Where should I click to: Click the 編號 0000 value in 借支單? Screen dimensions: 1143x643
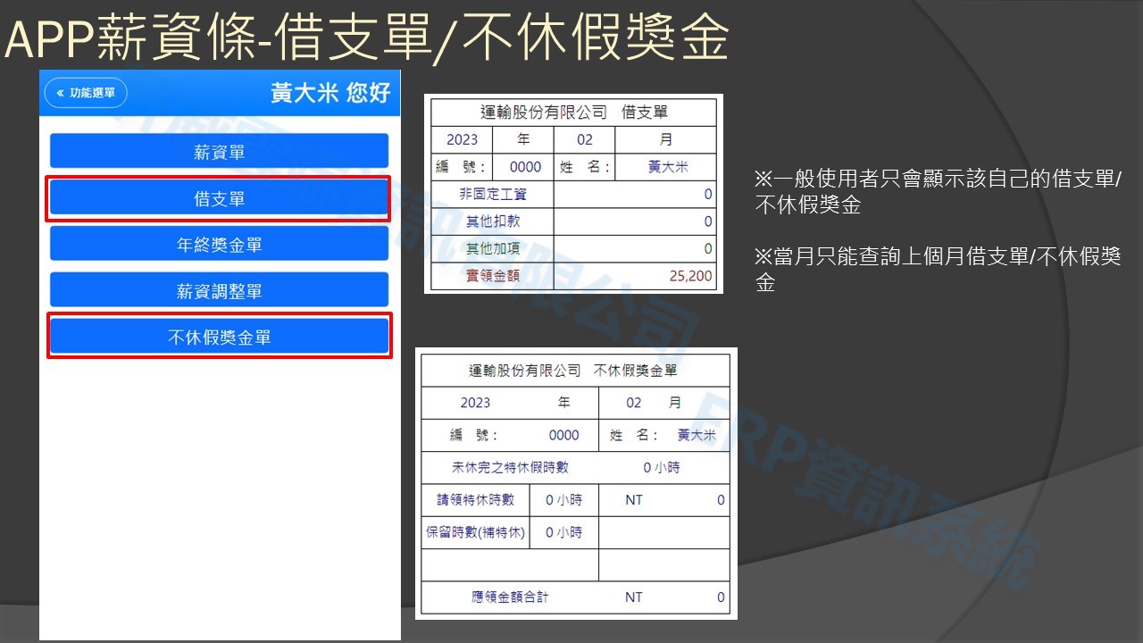point(525,167)
